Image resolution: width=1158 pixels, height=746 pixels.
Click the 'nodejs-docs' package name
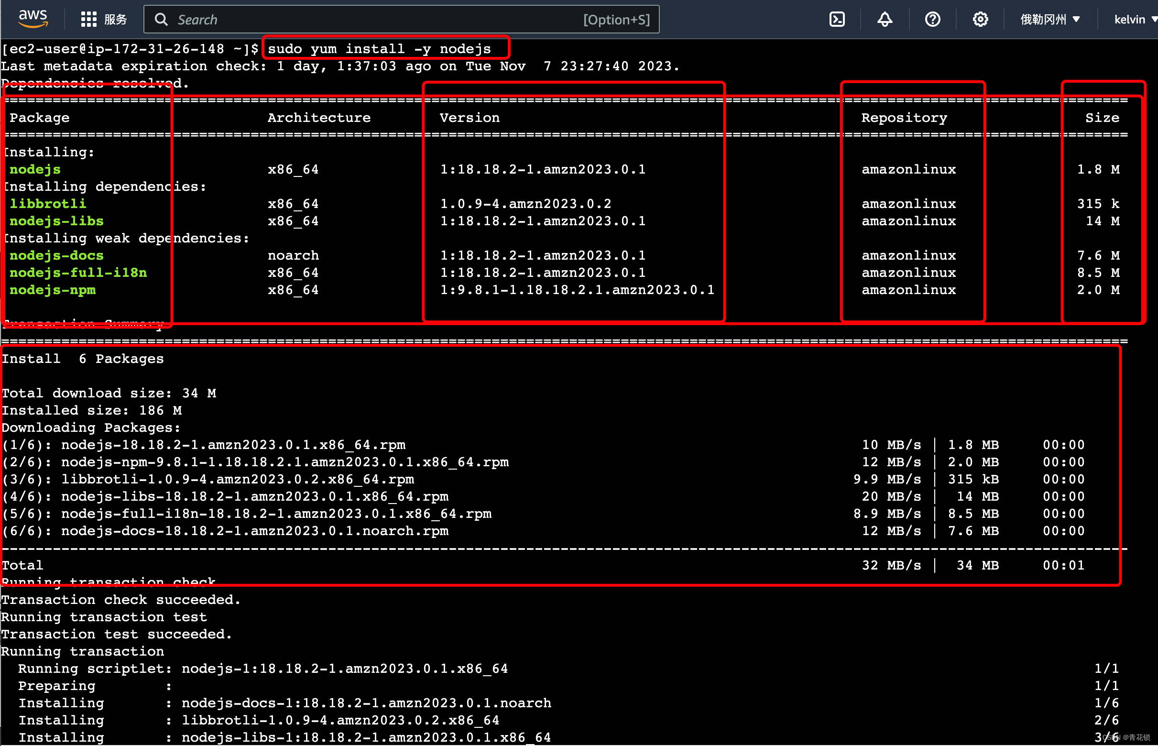click(x=57, y=256)
